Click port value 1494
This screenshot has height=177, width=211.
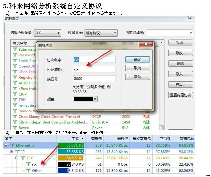click(126, 122)
